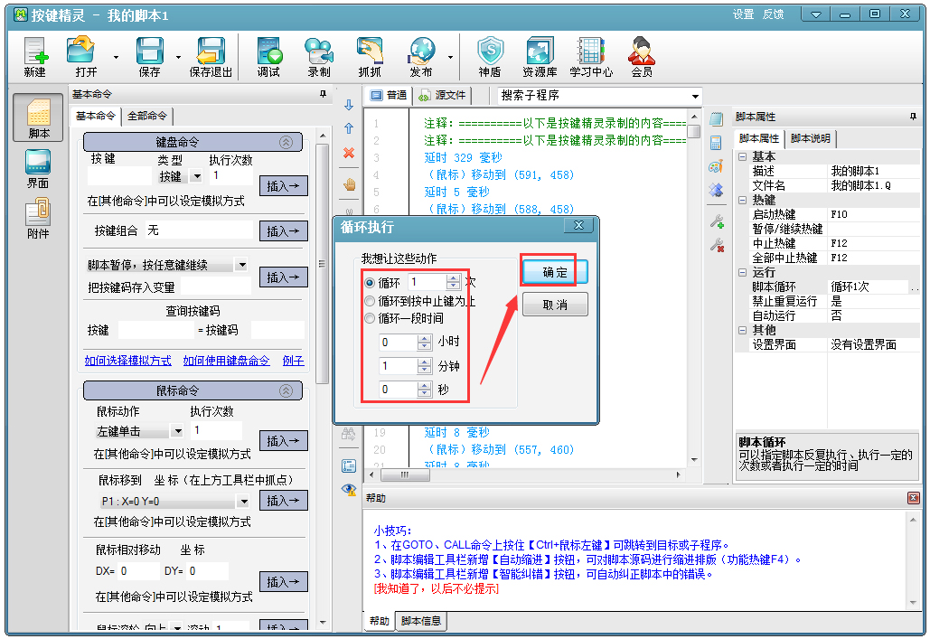Open the 附件 attachments panel
Image resolution: width=930 pixels, height=639 pixels.
point(36,217)
